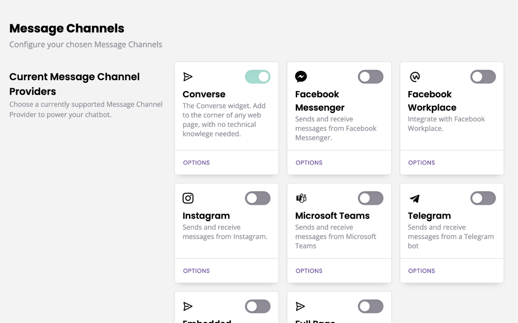This screenshot has height=323, width=518.
Task: Click the Telegram icon
Action: 414,198
